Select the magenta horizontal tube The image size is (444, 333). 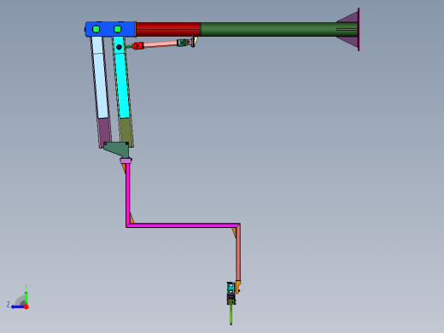coord(183,225)
